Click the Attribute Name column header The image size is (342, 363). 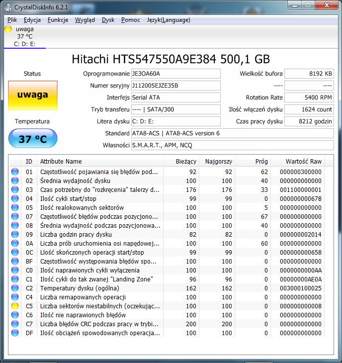(100, 161)
